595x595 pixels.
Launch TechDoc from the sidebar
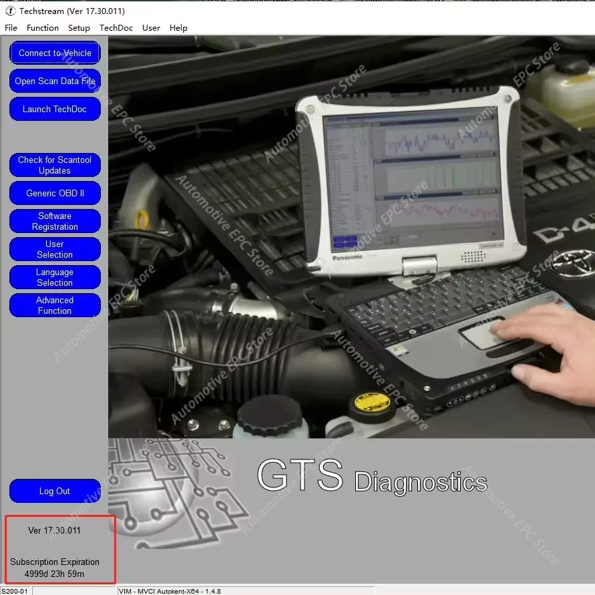[x=55, y=109]
